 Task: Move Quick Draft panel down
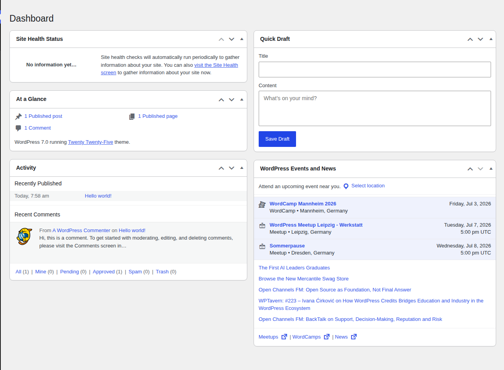point(480,39)
